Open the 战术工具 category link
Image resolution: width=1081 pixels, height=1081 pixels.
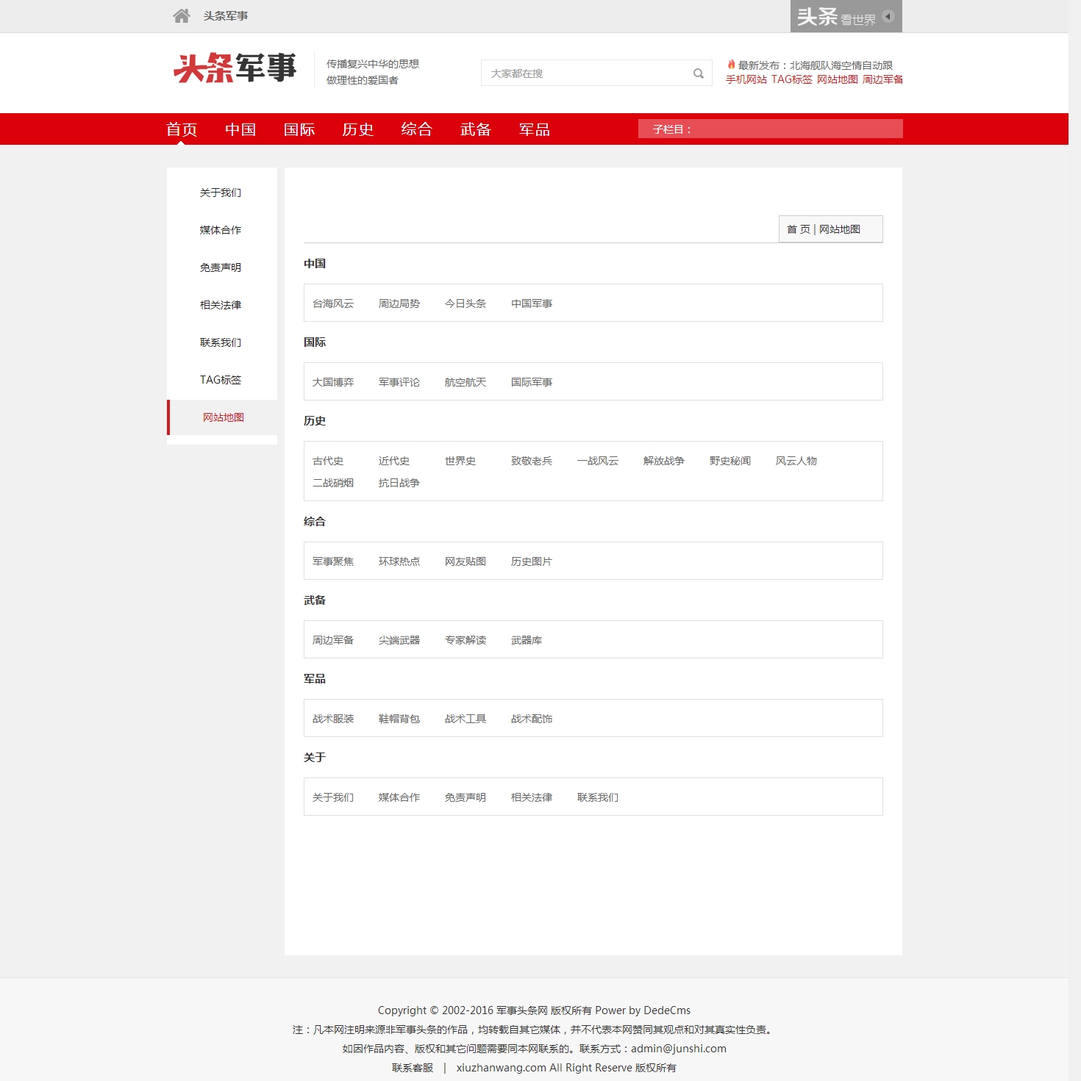tap(465, 719)
